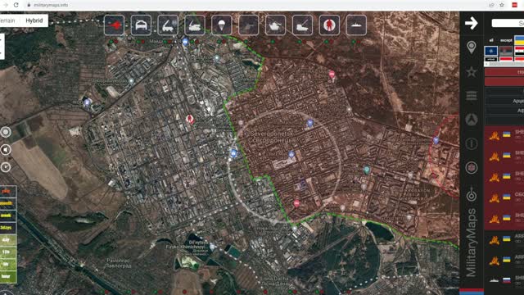This screenshot has height=295, width=524.
Task: Select the missile launcher truck filter icon
Action: [168, 25]
